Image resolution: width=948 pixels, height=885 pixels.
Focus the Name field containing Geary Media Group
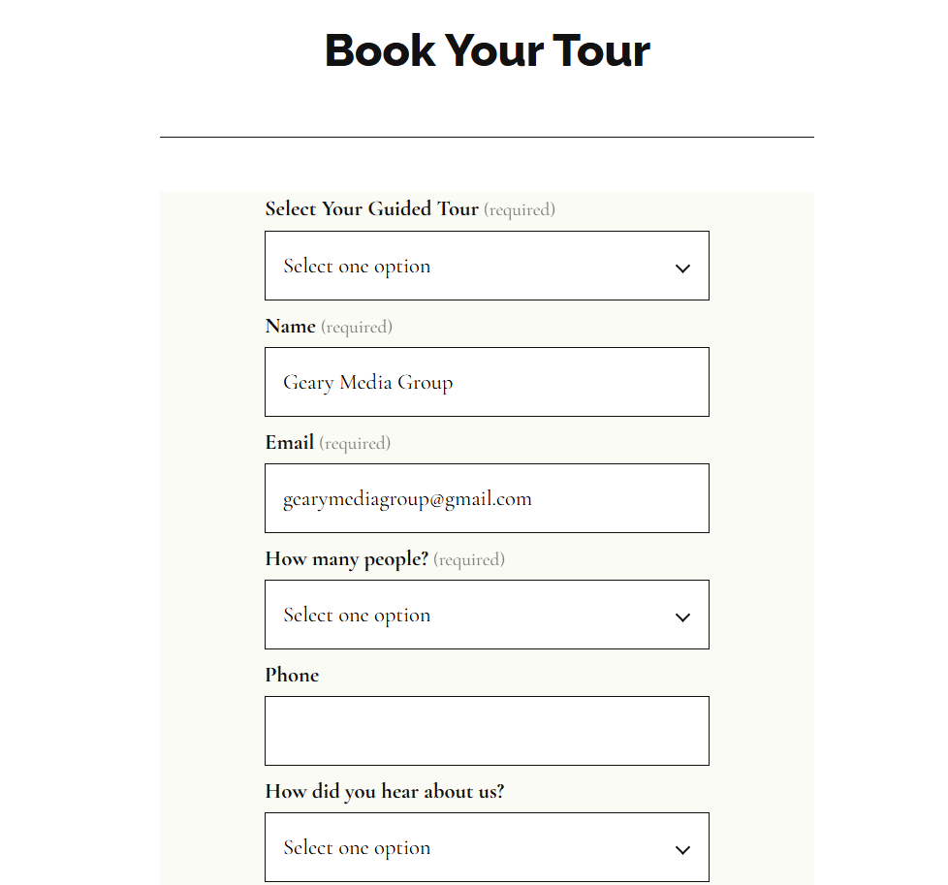487,382
